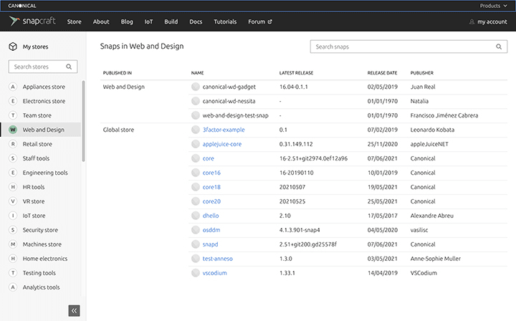Screen dimensions: 516x321
Task: Click the search snaps magnifier icon
Action: 499,47
